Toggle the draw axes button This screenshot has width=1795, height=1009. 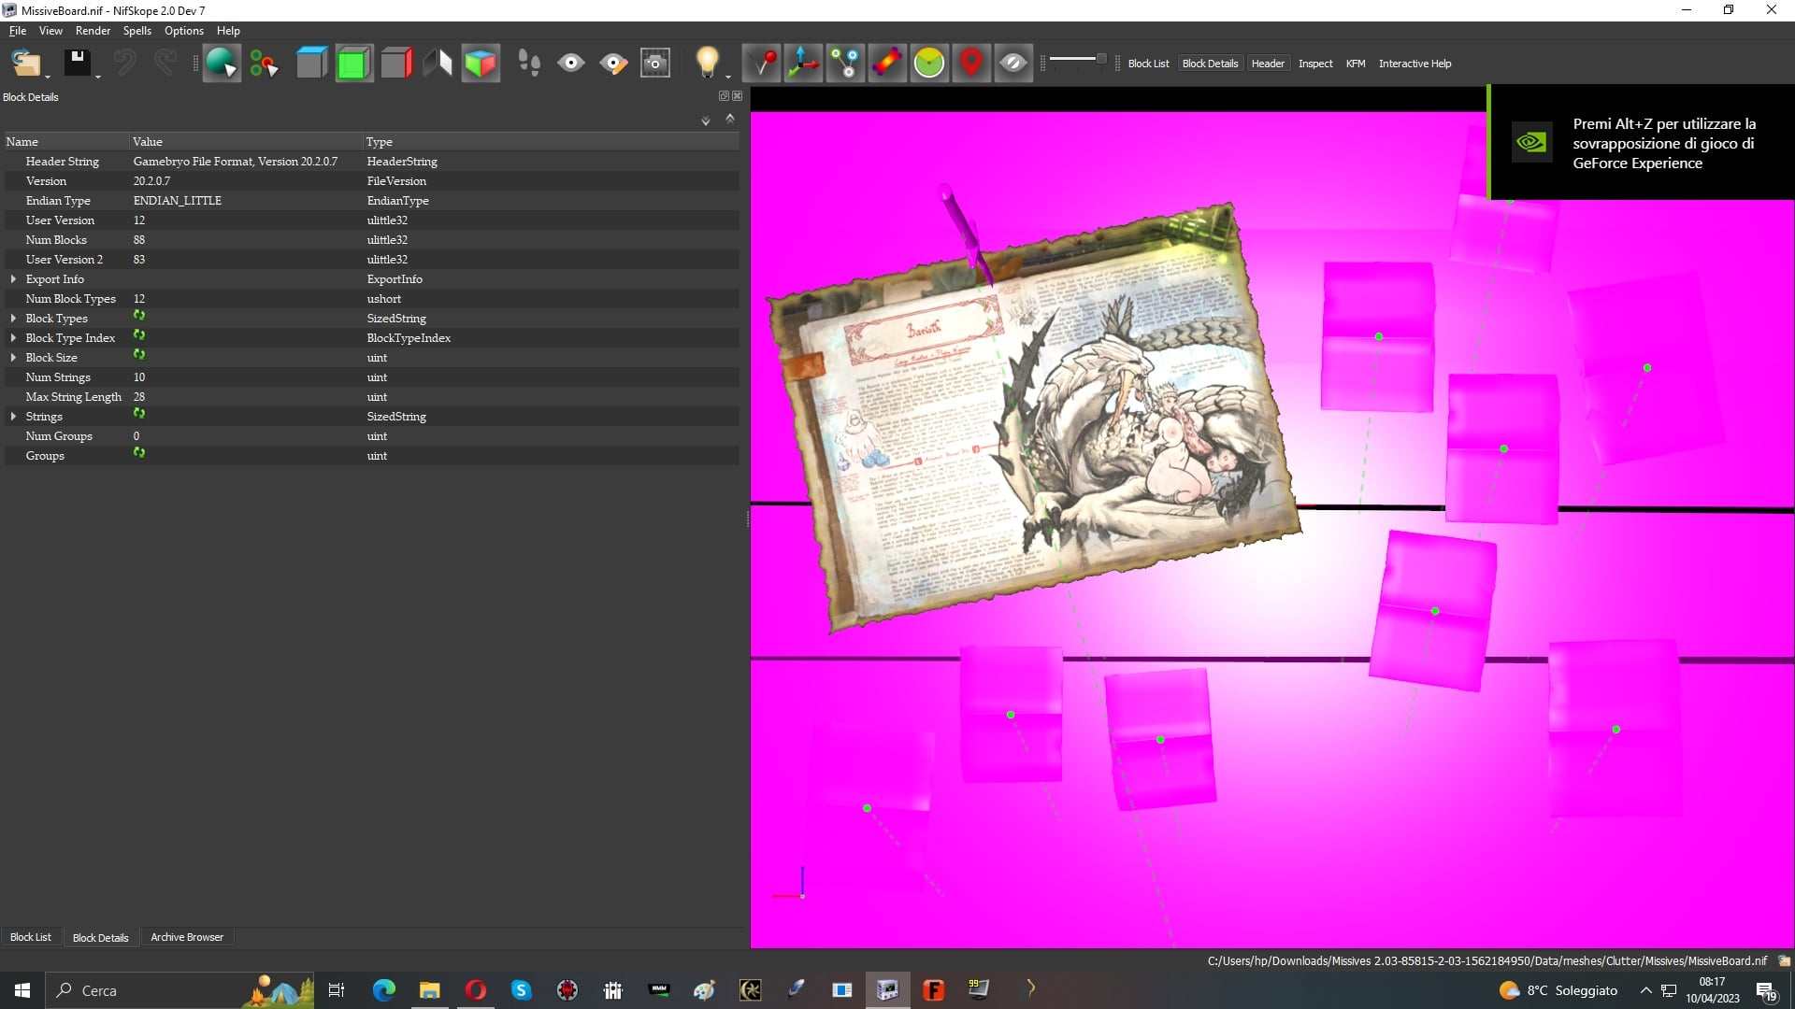coord(803,64)
